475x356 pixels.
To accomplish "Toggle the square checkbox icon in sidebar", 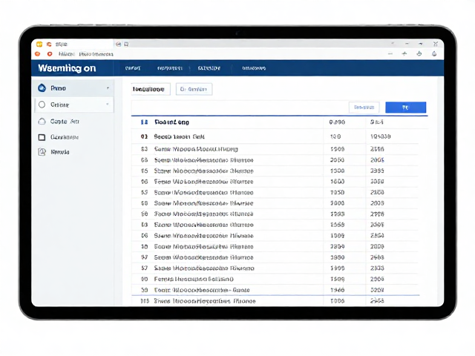I will tap(42, 137).
